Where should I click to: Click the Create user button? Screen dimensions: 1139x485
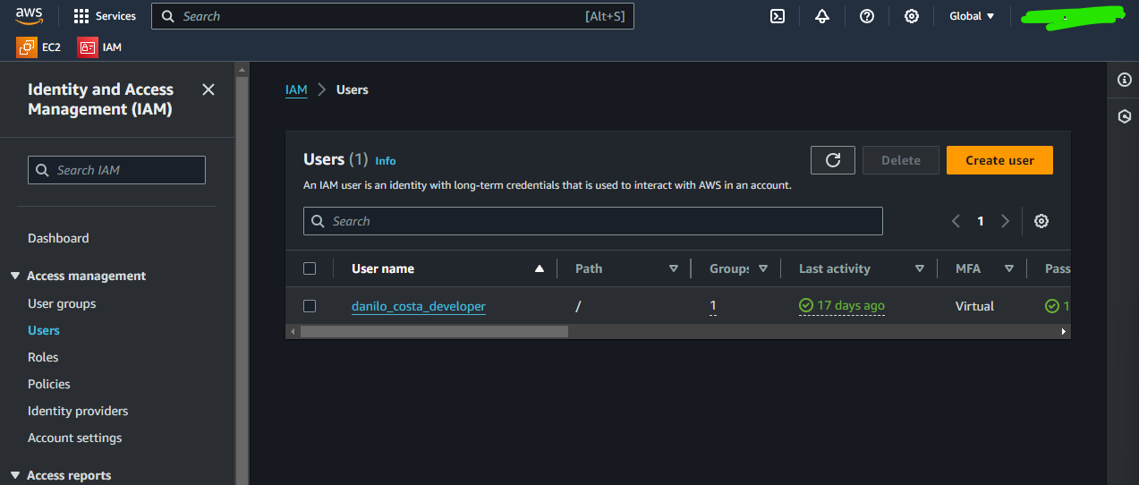999,160
